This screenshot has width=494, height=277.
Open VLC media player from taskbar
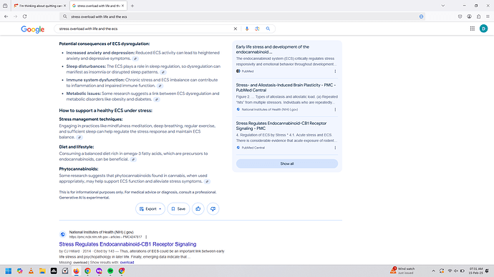click(x=31, y=271)
